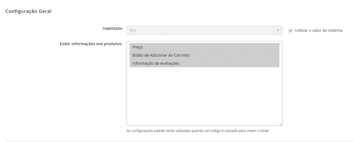This screenshot has height=142, width=354.
Task: Click the divider line below the section
Action: (177, 142)
